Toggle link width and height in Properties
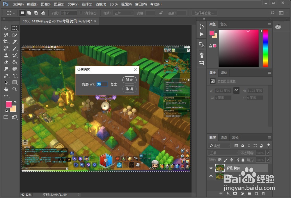 pyautogui.click(x=236, y=90)
